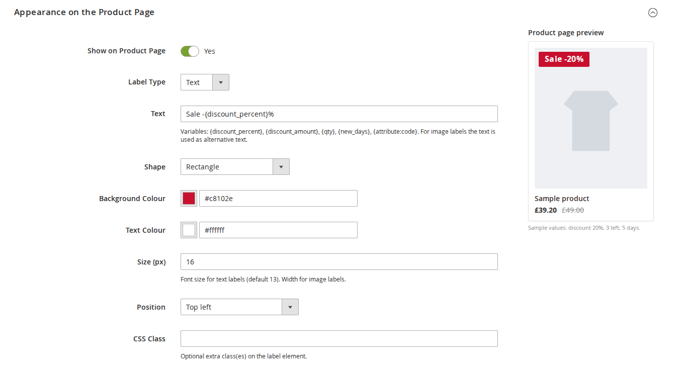
Task: Click the Position dropdown arrow button
Action: (x=290, y=307)
